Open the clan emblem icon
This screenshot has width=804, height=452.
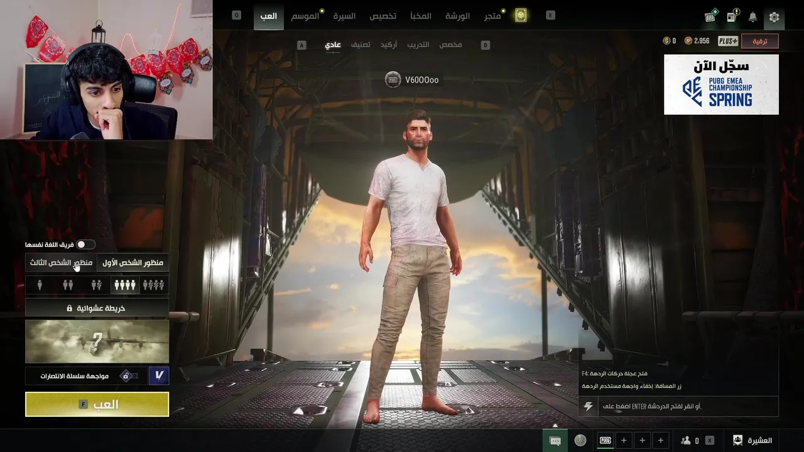tap(737, 441)
